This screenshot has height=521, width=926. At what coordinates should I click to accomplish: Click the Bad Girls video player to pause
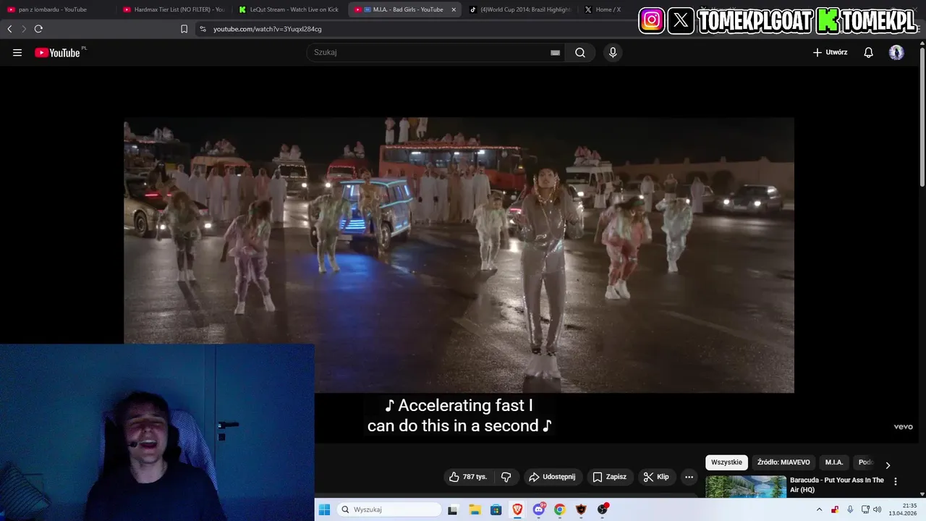(x=459, y=255)
